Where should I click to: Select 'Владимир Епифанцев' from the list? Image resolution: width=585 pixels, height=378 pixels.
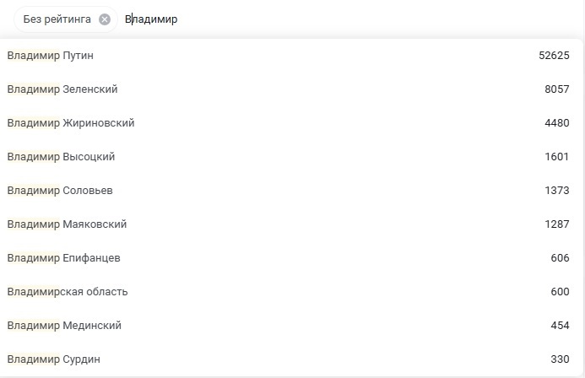pyautogui.click(x=292, y=258)
